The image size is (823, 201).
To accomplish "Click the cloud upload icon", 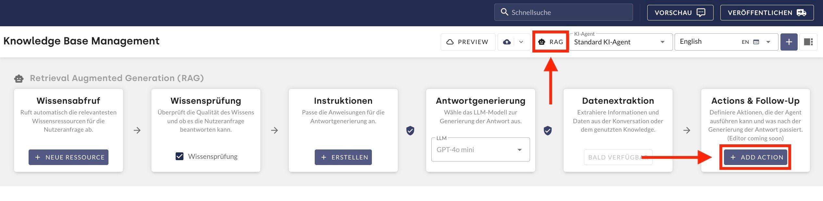I will point(507,42).
